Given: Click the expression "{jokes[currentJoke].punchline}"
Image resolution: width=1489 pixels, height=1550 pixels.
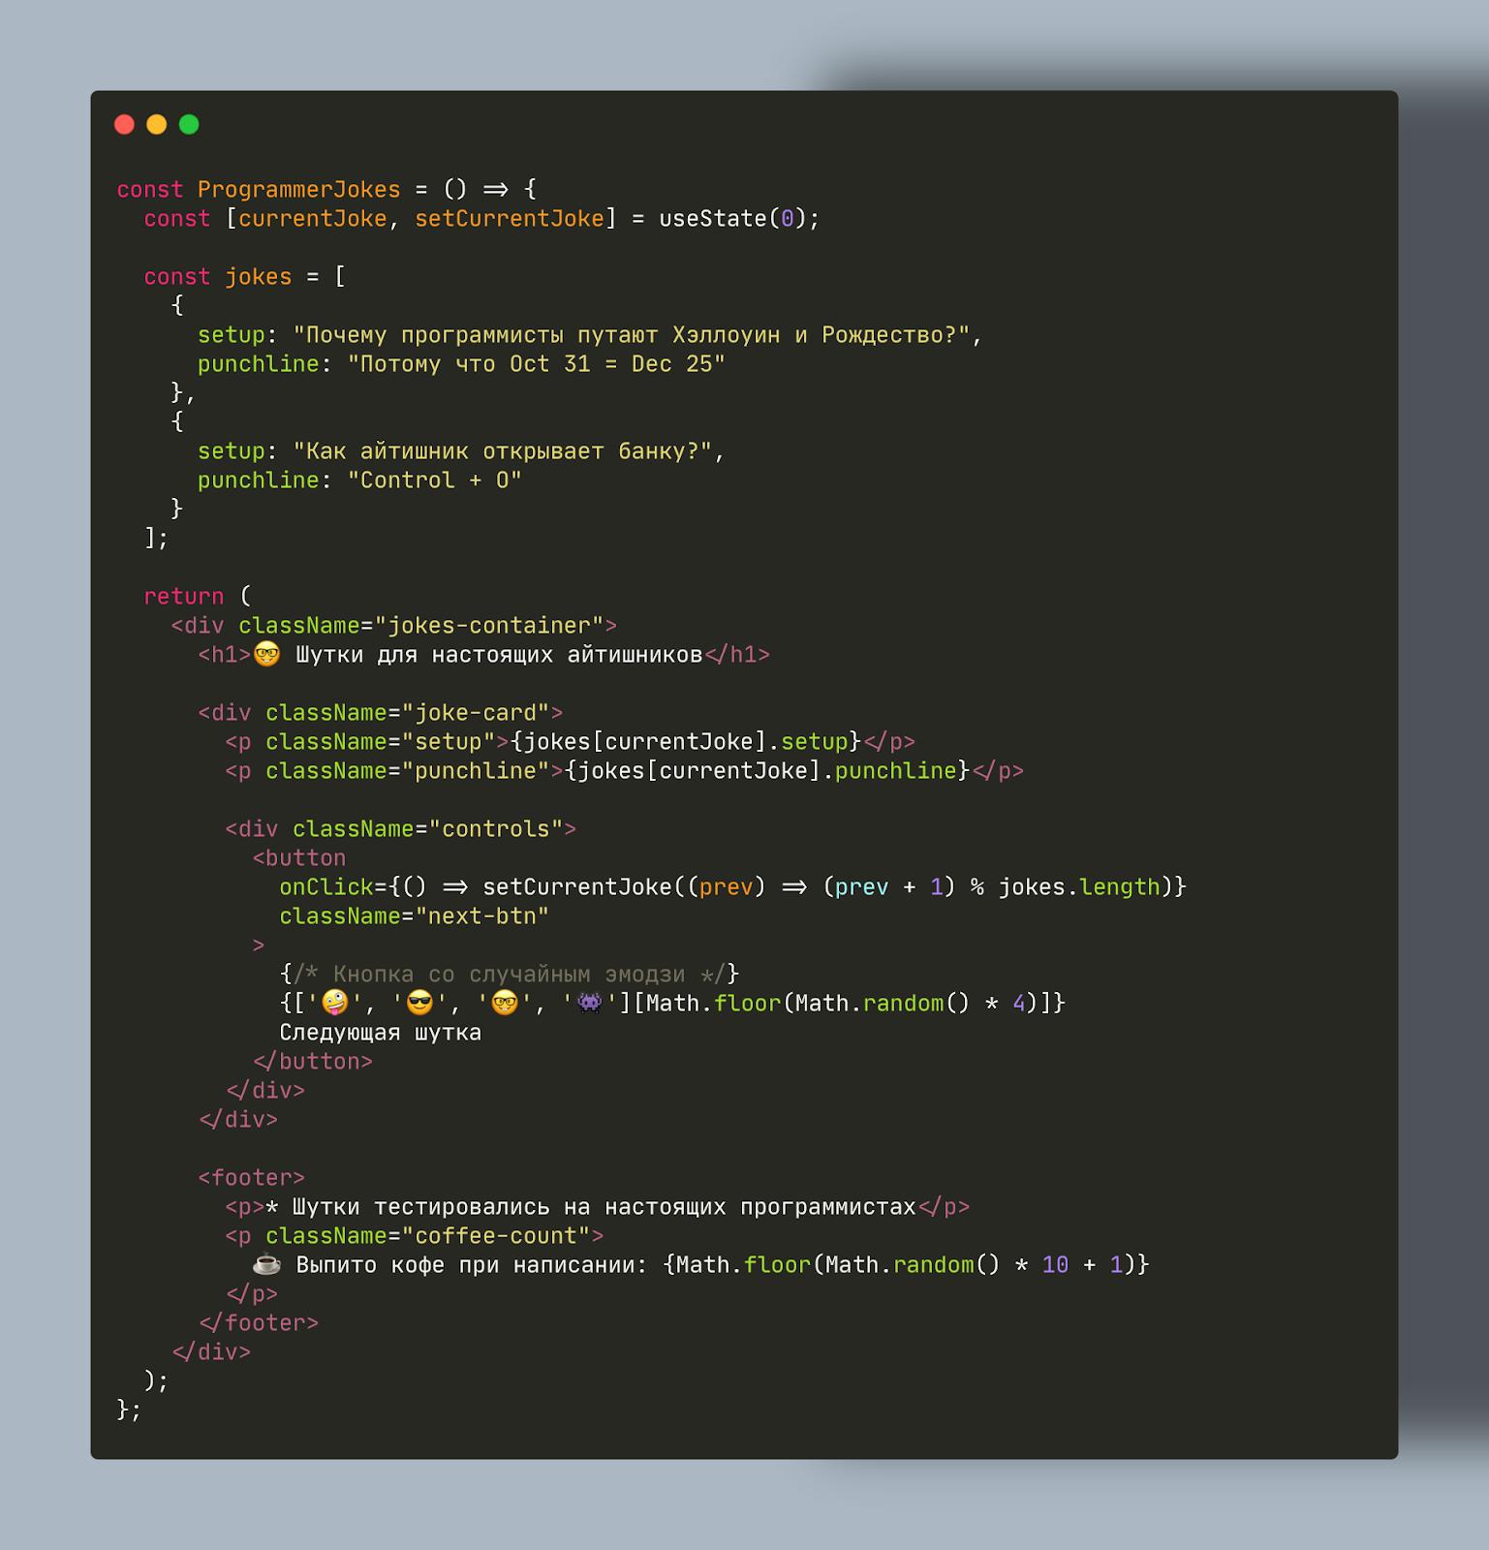Looking at the screenshot, I should 767,771.
